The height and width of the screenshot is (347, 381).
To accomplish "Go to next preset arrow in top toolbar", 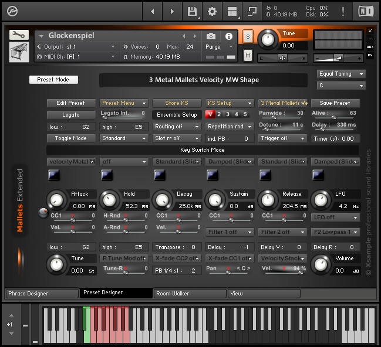I will tap(172, 11).
